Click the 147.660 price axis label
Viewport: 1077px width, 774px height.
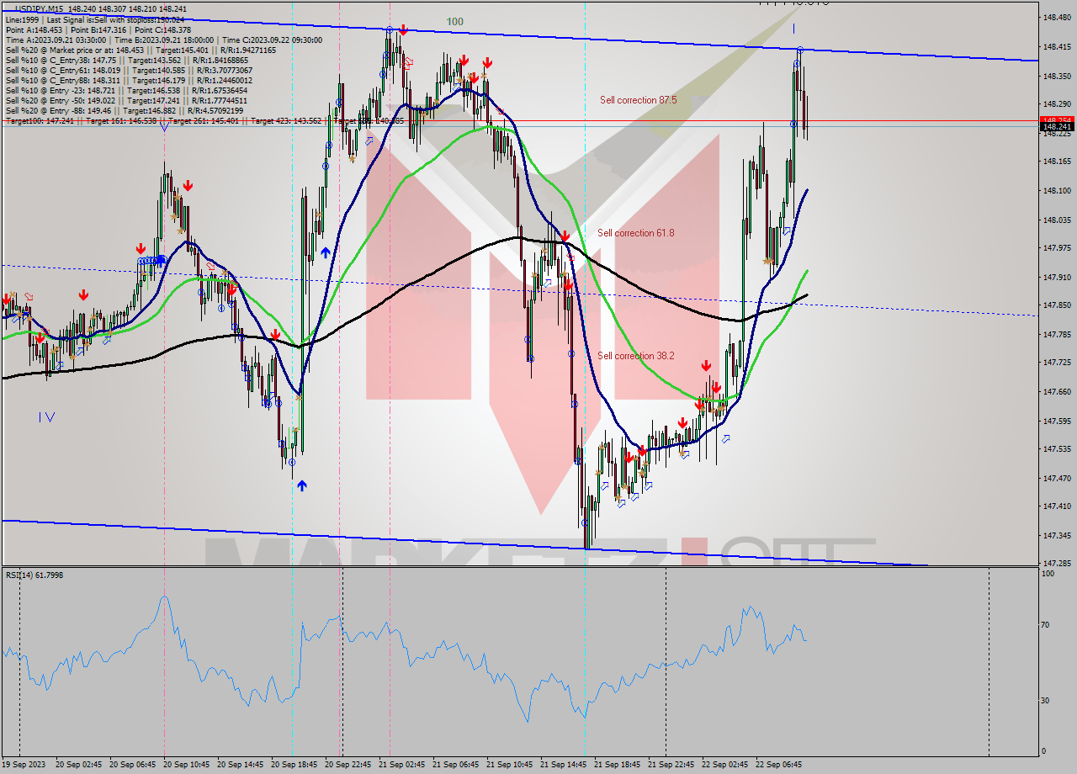pyautogui.click(x=1057, y=391)
